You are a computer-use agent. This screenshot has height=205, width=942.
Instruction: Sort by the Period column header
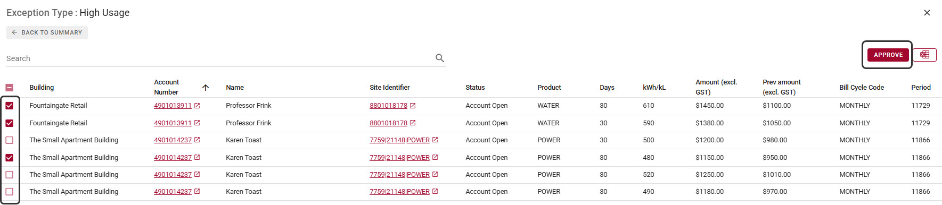coord(921,88)
